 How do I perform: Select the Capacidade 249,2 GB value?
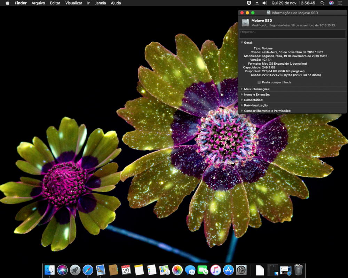point(269,67)
